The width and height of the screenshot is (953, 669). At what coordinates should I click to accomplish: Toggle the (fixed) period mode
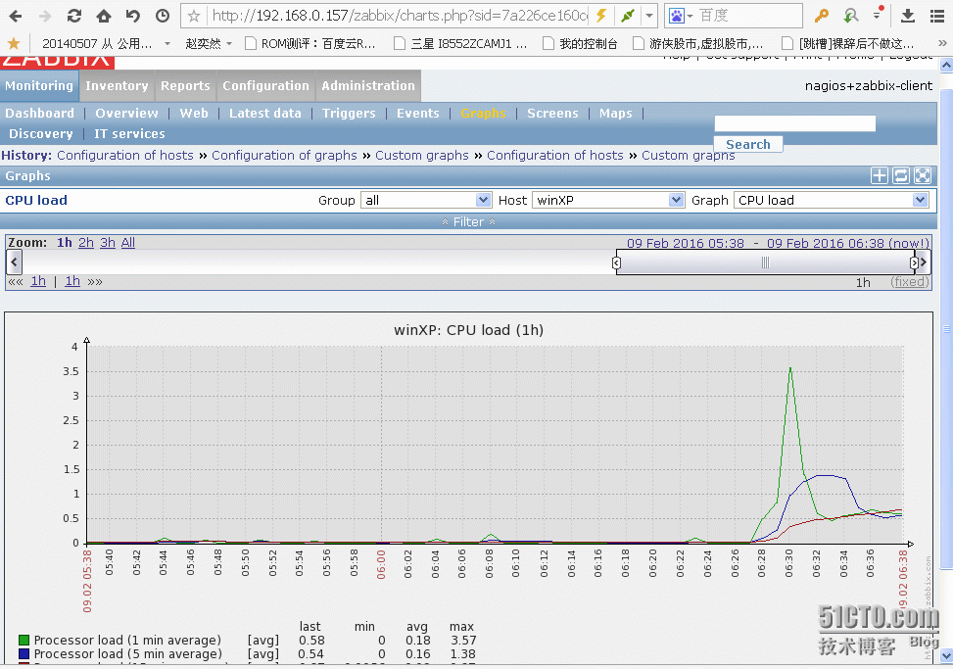click(x=910, y=282)
